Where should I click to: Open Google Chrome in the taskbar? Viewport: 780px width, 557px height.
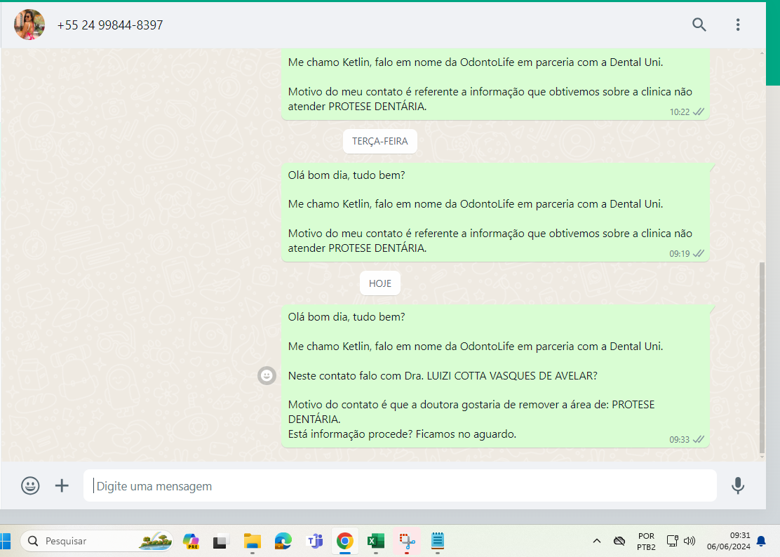(x=344, y=541)
